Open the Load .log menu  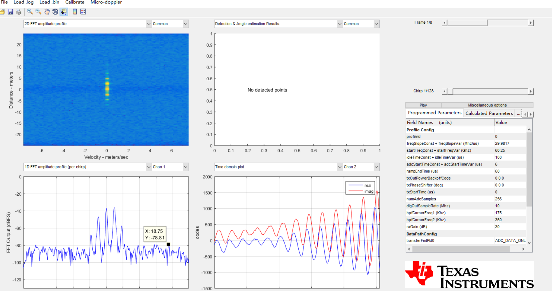click(x=24, y=2)
